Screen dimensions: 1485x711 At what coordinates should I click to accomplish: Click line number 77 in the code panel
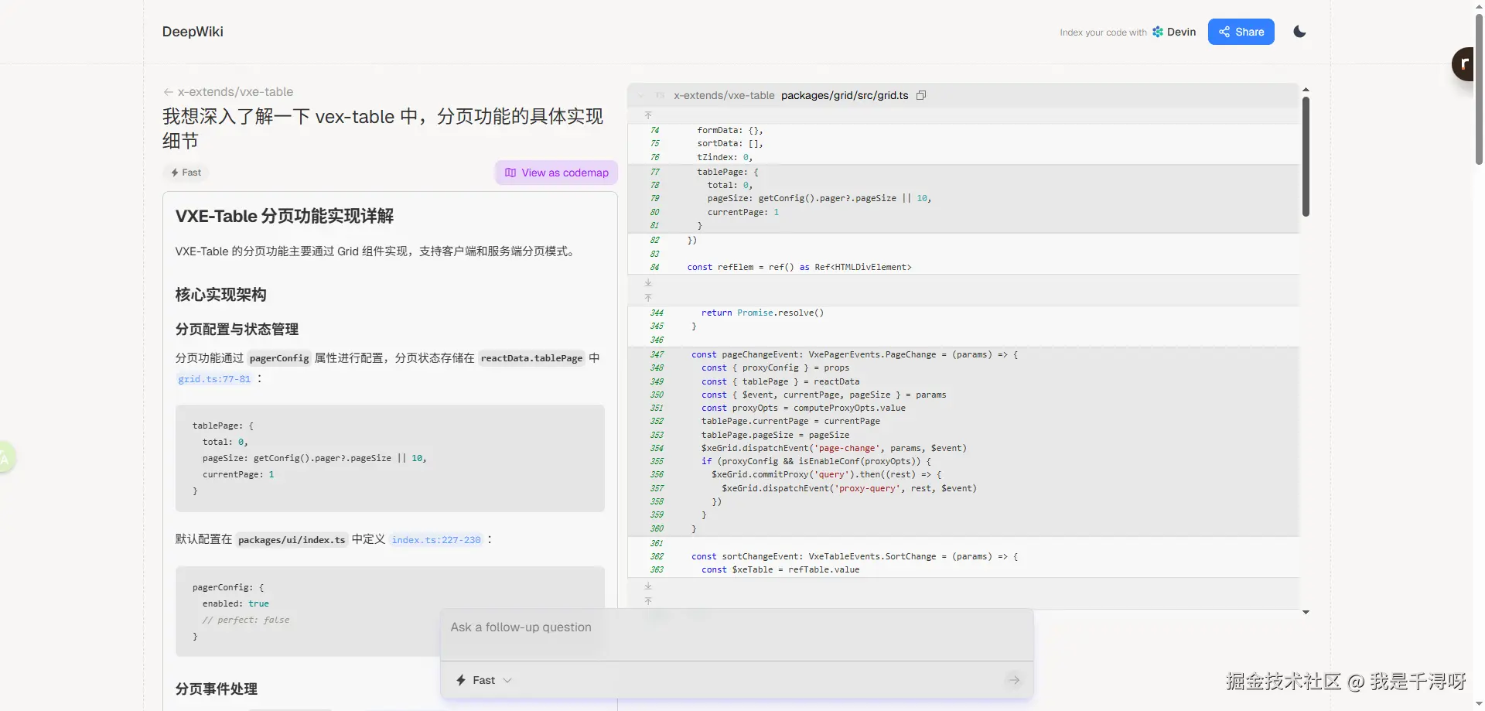pyautogui.click(x=655, y=172)
